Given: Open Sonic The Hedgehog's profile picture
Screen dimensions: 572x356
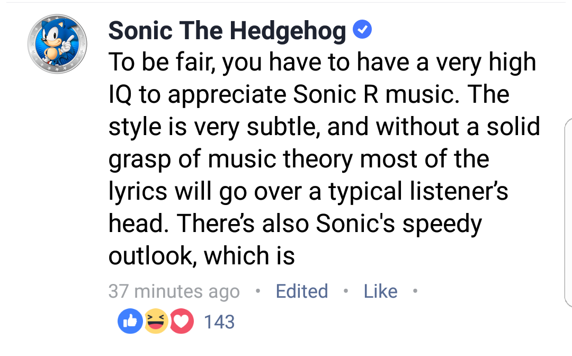Looking at the screenshot, I should click(57, 44).
